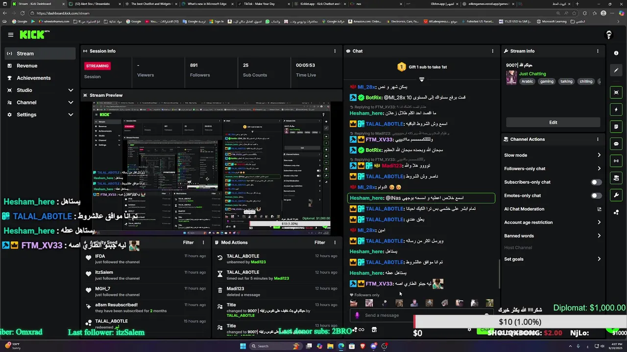Toggle the stream preview widget icon in rail
This screenshot has width=627, height=352.
coord(616,92)
